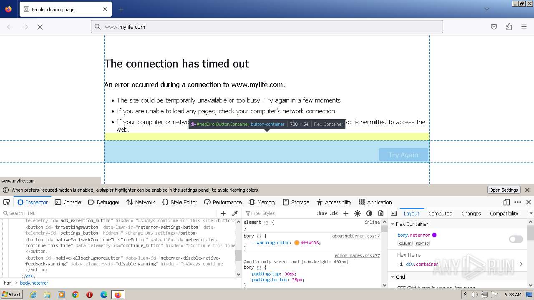Open the Inspector tab
This screenshot has height=300, width=534.
point(33,202)
